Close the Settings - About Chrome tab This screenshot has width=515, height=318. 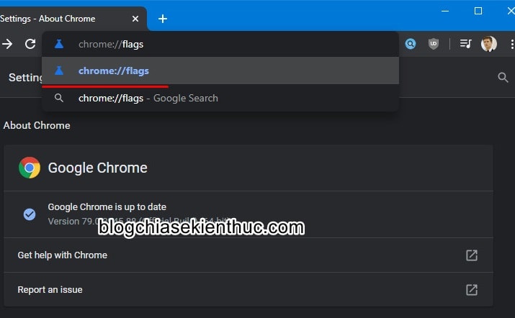(135, 19)
